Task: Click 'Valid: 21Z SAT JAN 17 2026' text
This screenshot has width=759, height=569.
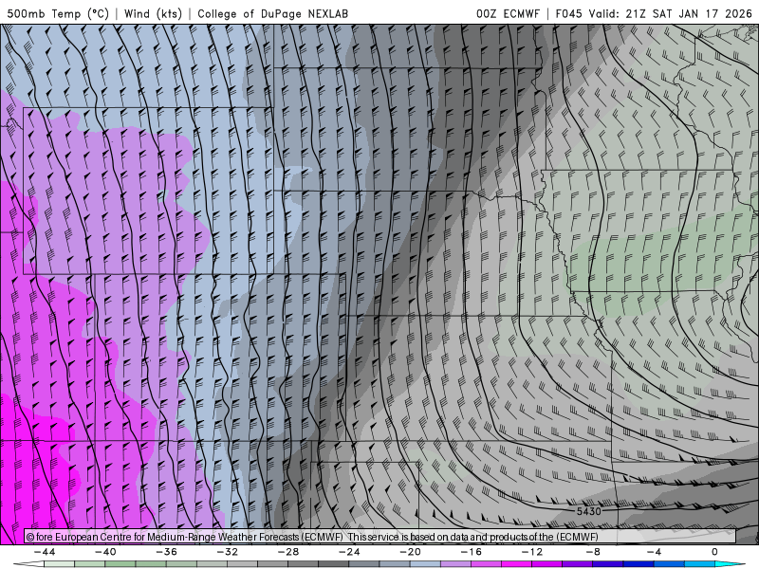Action: click(x=670, y=13)
